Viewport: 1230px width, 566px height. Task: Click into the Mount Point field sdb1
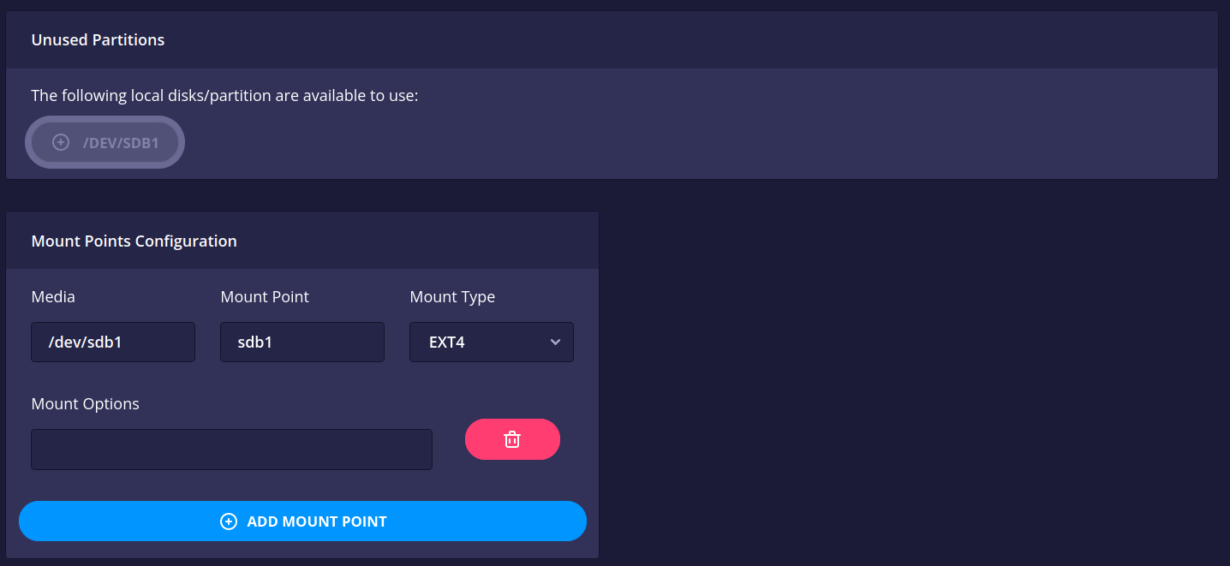[302, 343]
